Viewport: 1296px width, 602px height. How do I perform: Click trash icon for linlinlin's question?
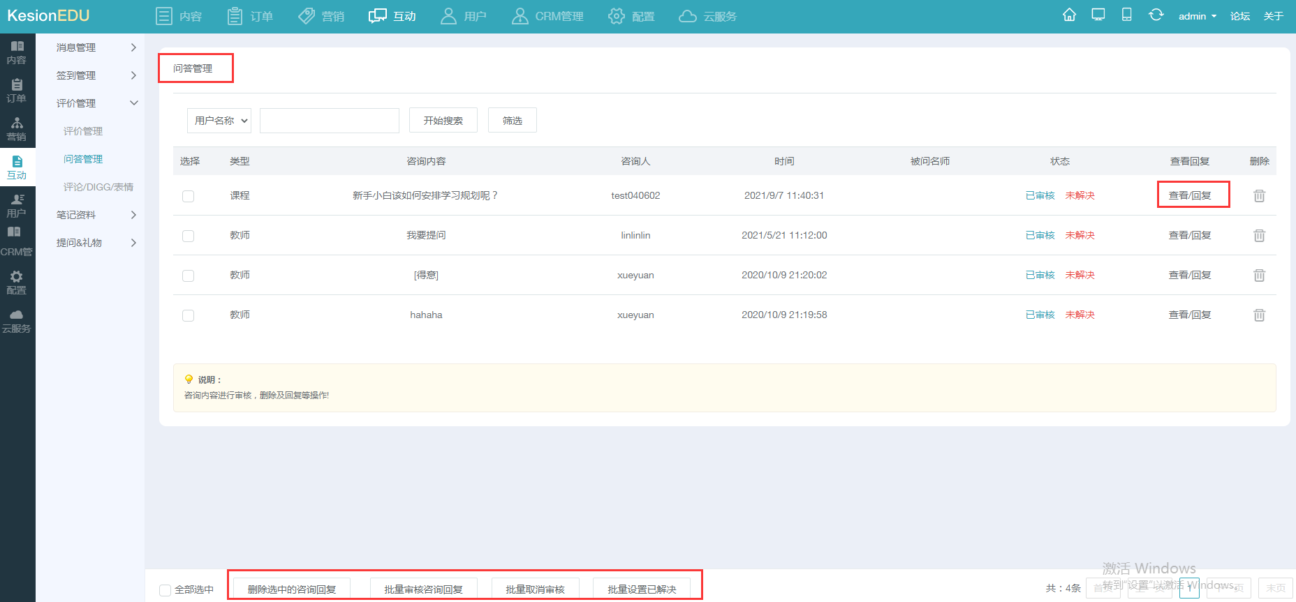1259,236
